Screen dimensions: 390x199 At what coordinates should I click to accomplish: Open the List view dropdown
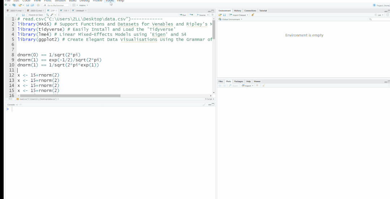(380, 15)
